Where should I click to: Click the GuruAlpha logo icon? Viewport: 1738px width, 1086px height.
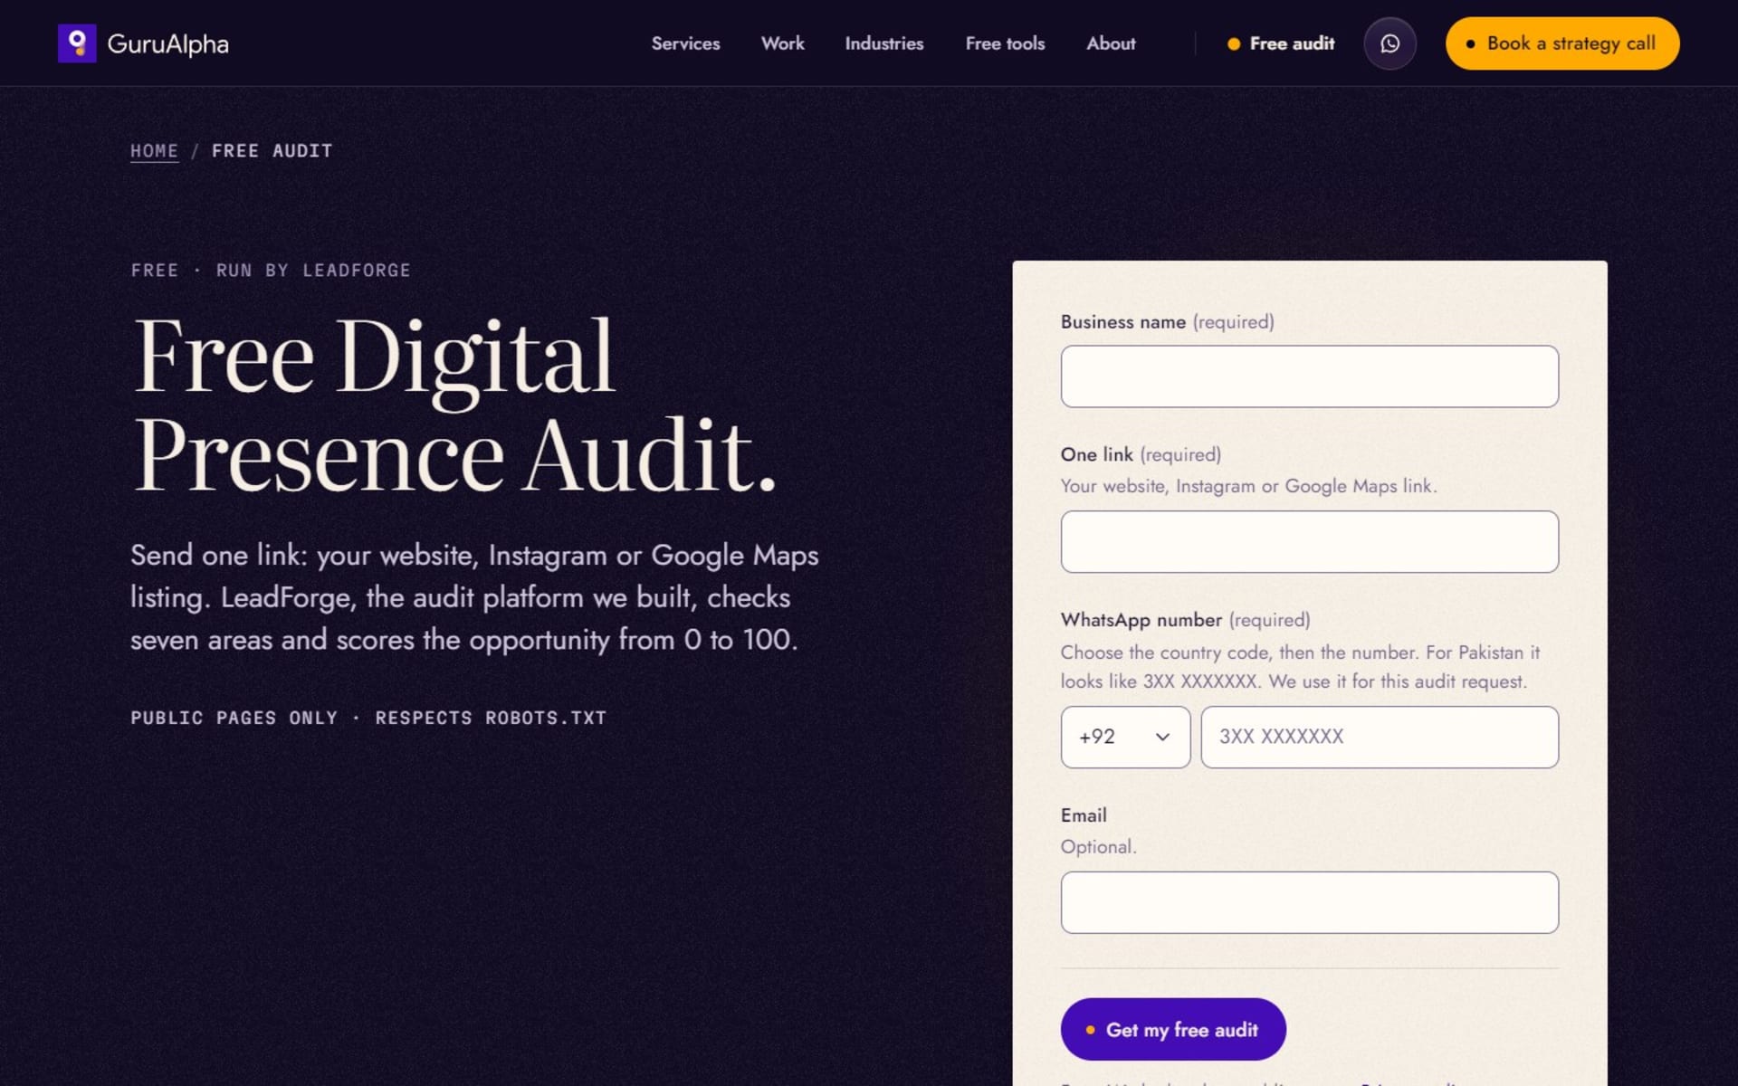click(77, 43)
